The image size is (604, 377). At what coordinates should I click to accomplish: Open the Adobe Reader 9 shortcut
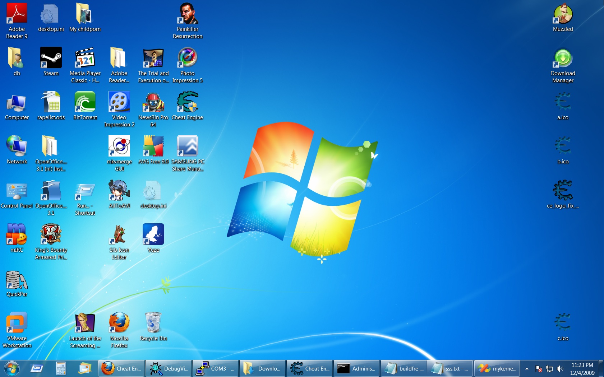click(17, 21)
